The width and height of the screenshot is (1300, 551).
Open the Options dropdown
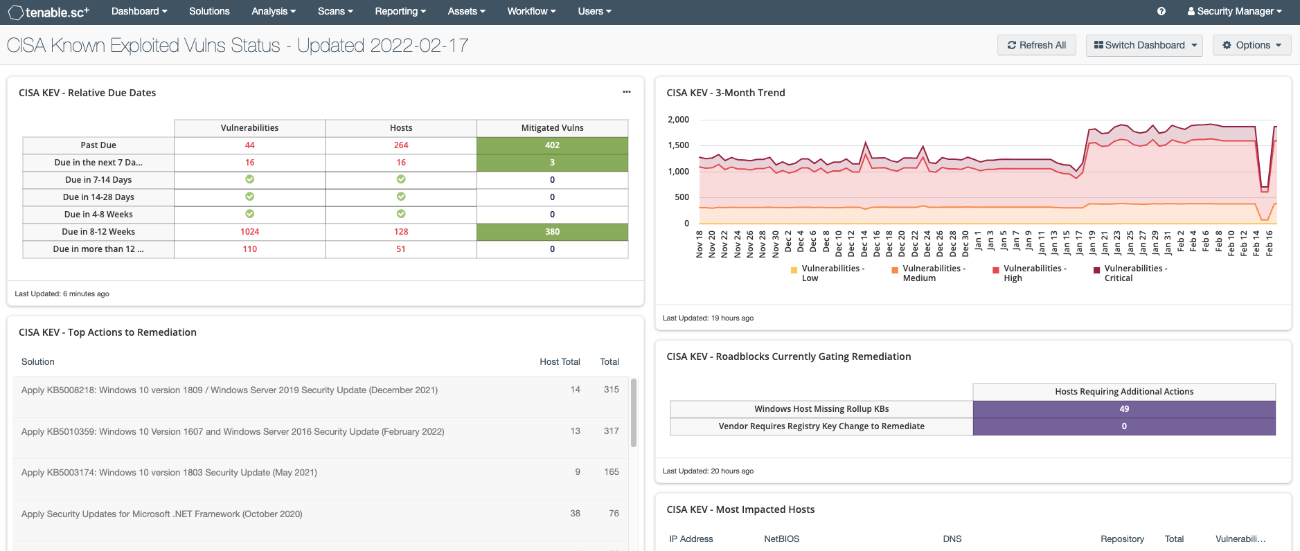1252,45
